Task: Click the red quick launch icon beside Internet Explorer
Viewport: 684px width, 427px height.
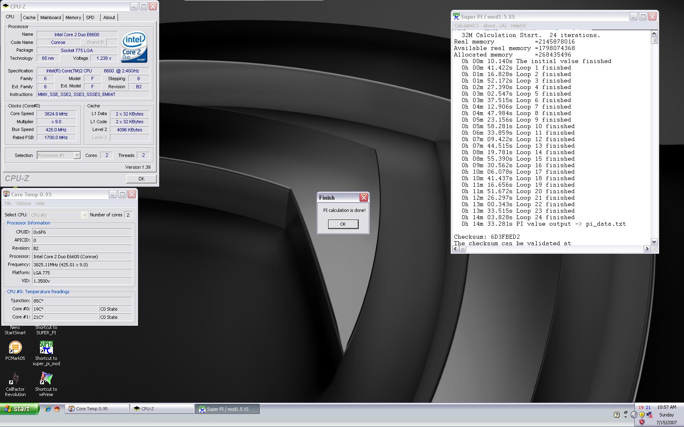Action: click(x=57, y=409)
